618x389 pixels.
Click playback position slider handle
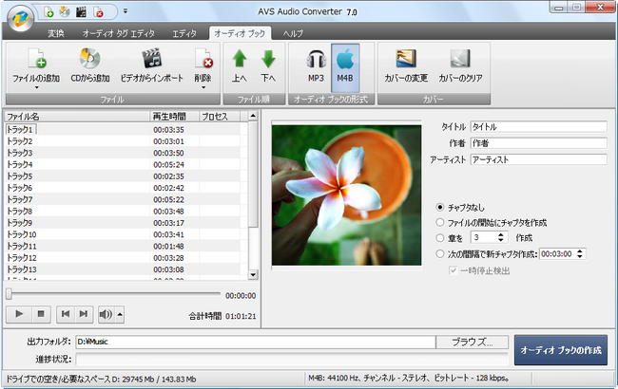click(9, 293)
